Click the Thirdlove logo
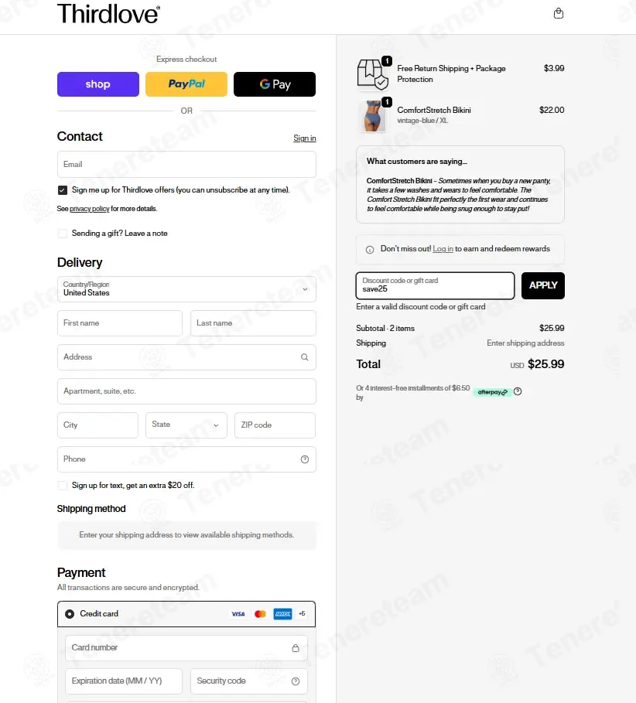The image size is (636, 703). 108,13
